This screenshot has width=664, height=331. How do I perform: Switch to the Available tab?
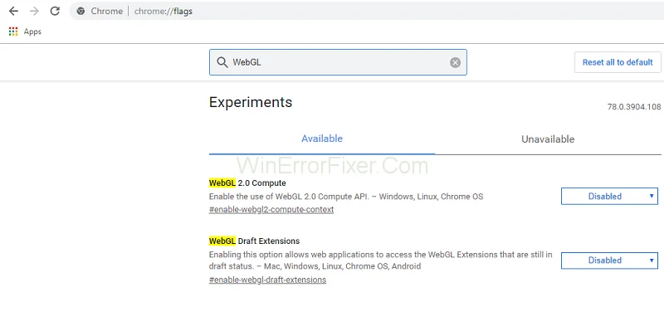pos(322,139)
